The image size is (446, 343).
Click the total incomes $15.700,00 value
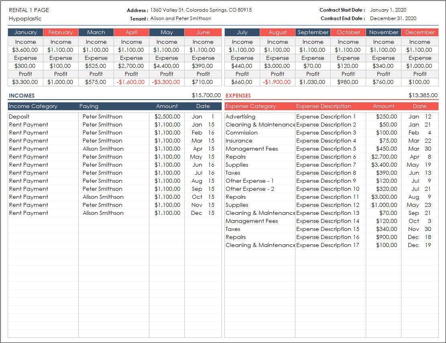point(206,95)
